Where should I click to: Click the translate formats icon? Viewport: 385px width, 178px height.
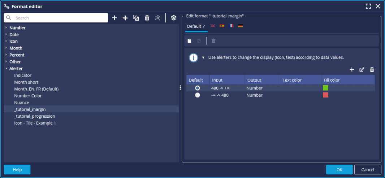(136, 18)
